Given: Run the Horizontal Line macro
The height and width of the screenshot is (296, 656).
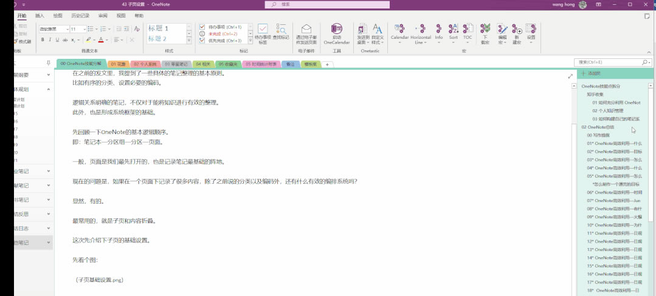Looking at the screenshot, I should [421, 34].
